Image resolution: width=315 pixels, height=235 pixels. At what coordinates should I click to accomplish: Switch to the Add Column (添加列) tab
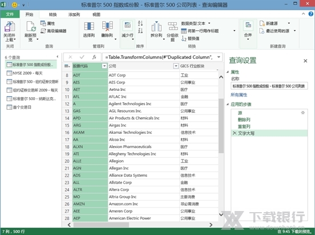click(x=74, y=14)
